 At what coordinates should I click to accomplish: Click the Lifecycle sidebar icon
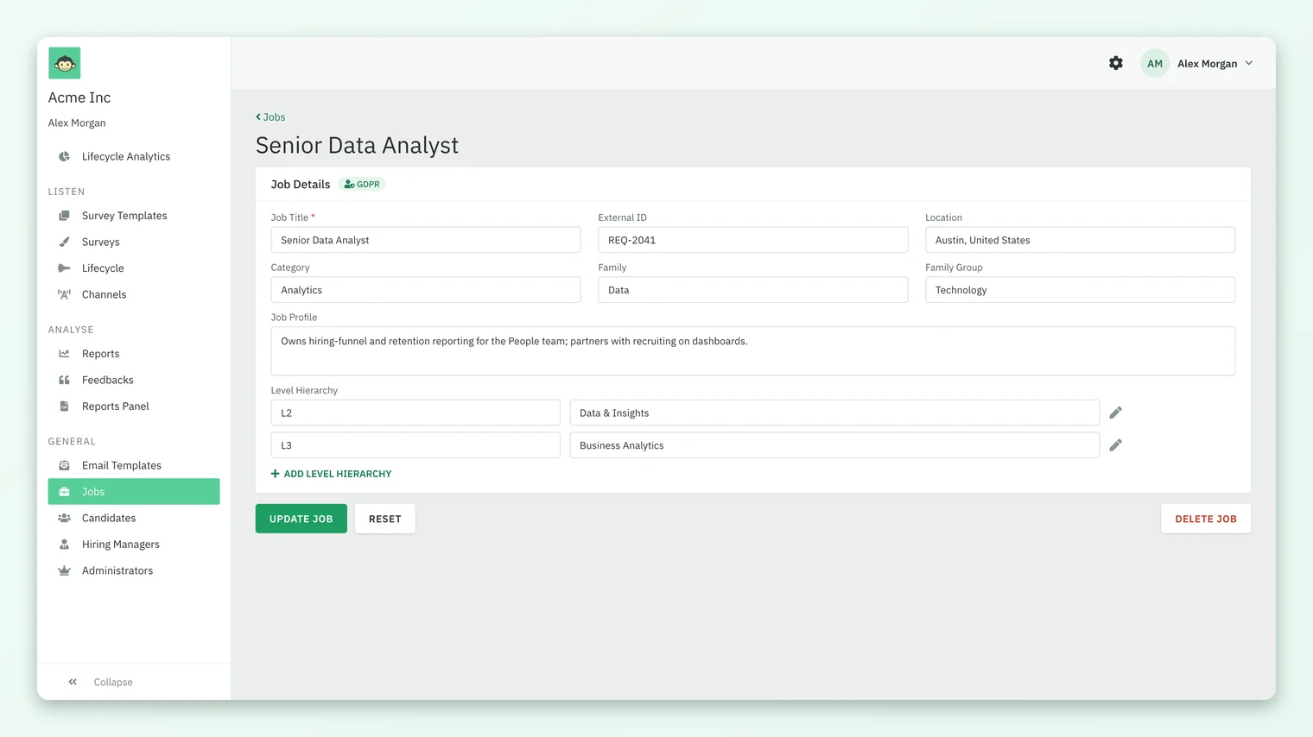tap(64, 268)
